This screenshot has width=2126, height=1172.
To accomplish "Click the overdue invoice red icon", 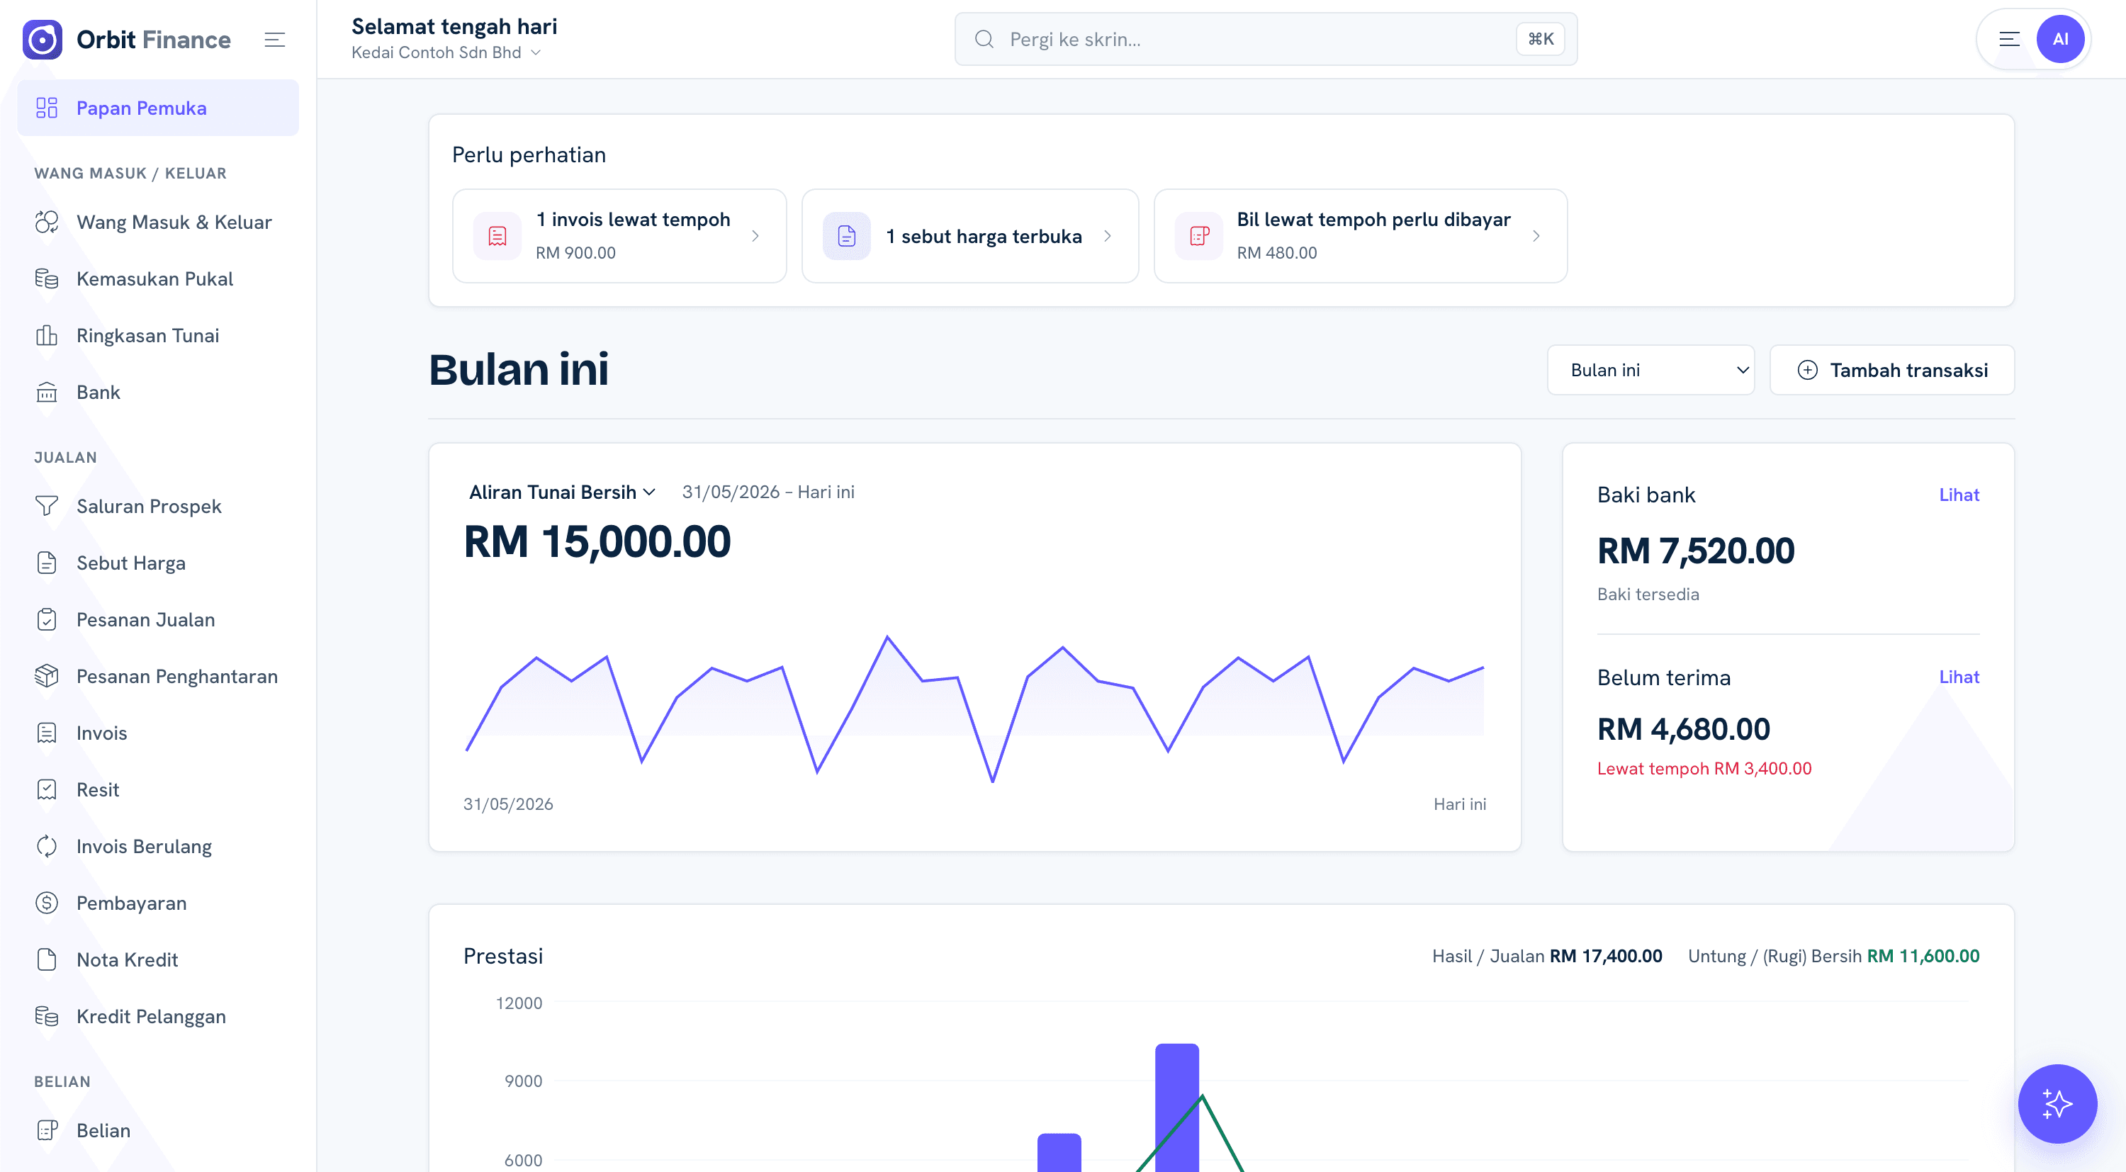I will pos(497,237).
